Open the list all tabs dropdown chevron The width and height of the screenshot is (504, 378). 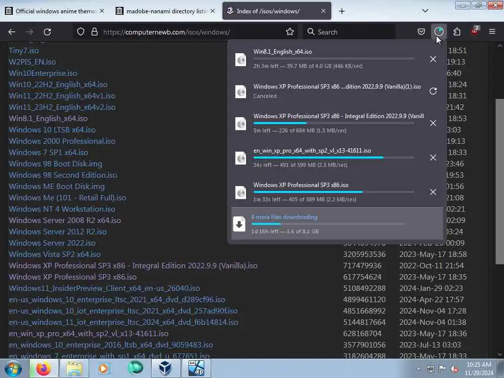[x=425, y=11]
